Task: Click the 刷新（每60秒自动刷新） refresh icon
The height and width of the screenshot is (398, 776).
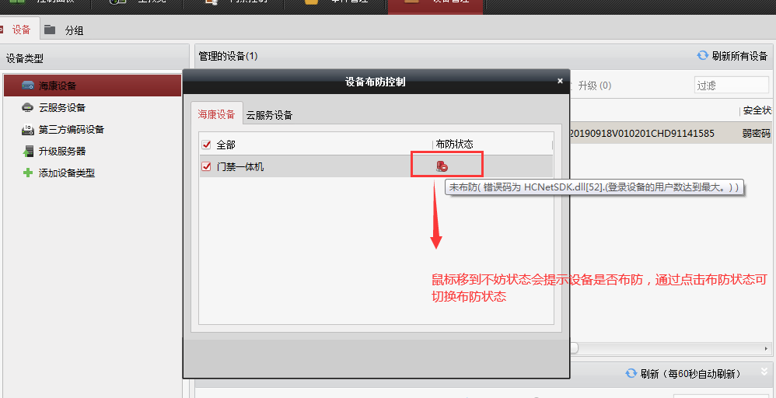Action: pos(631,373)
